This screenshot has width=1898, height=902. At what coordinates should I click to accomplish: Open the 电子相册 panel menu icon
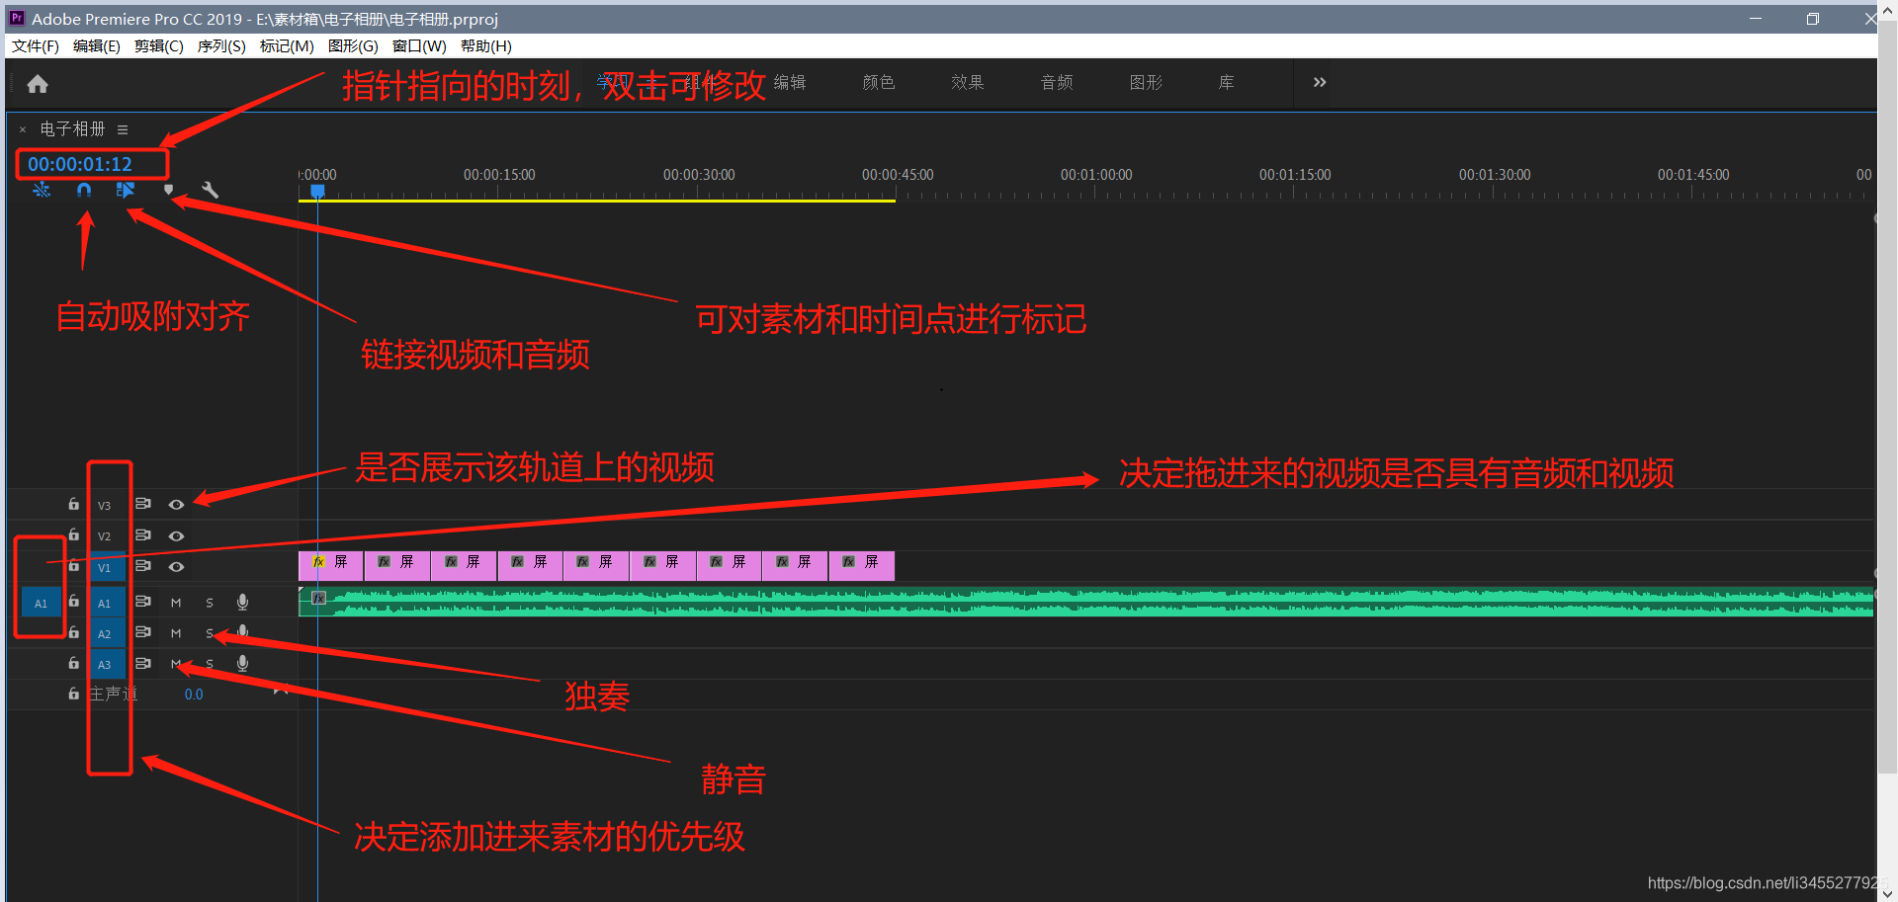(123, 129)
